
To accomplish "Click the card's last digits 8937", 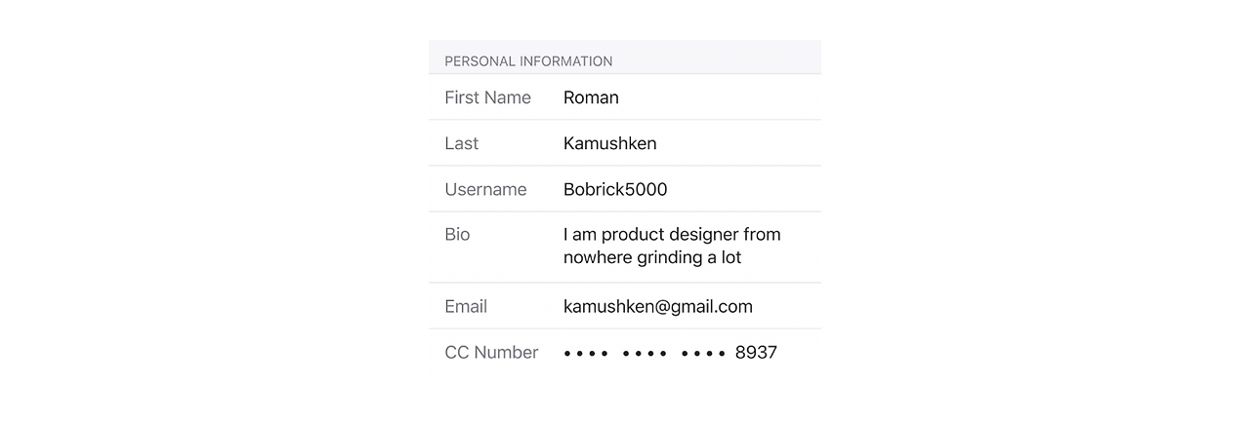I will pyautogui.click(x=756, y=353).
